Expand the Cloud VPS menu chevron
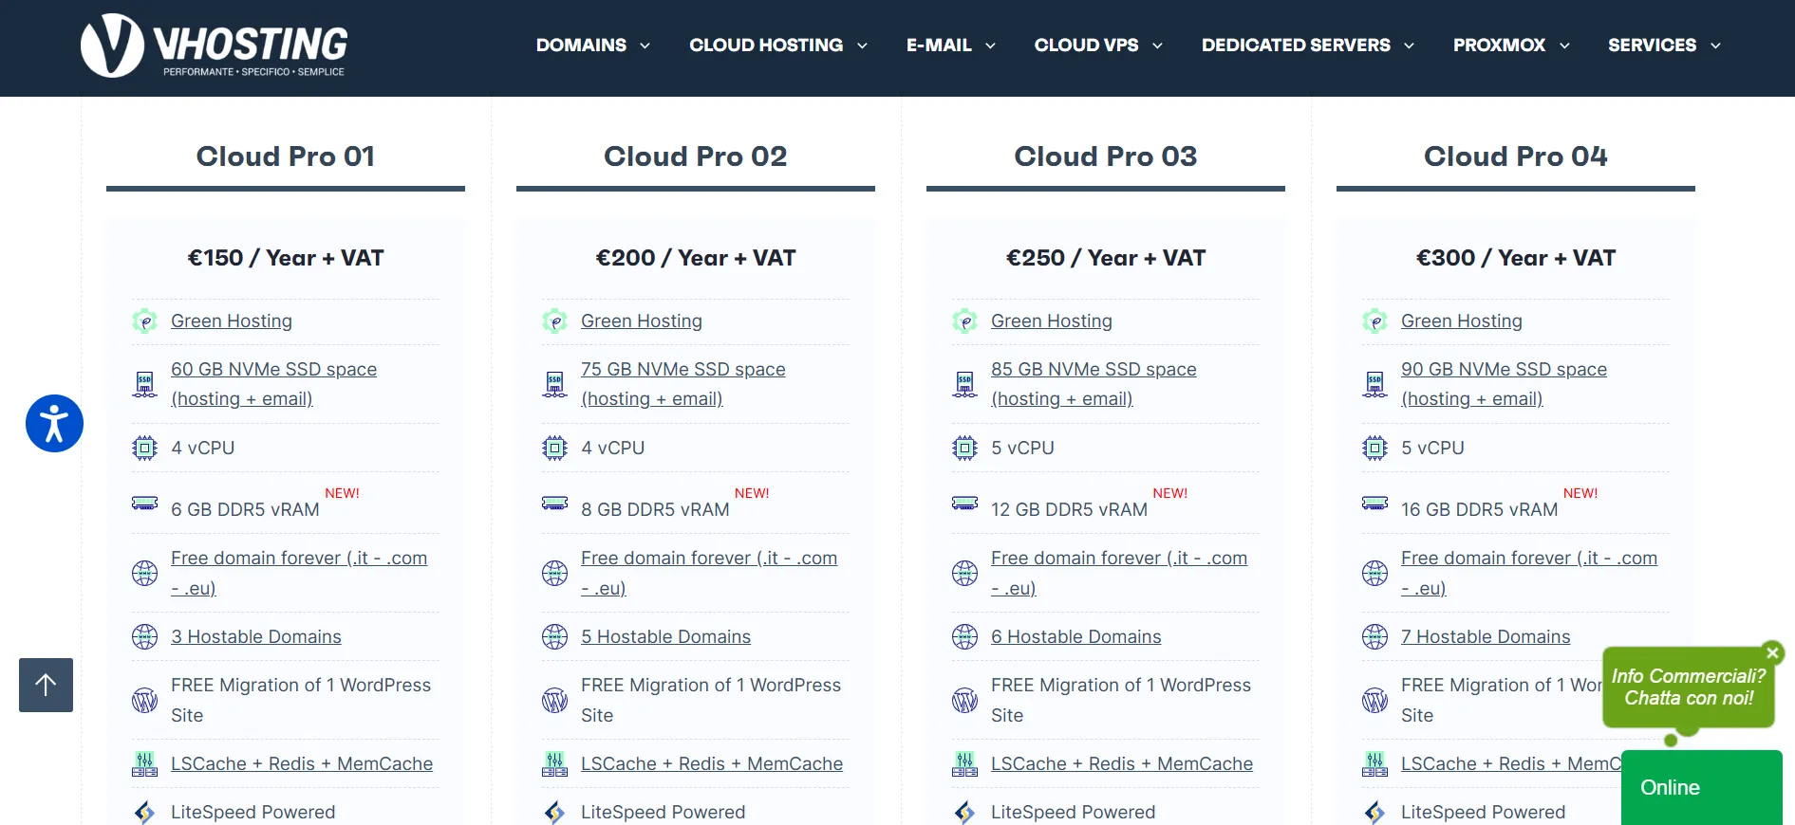The image size is (1795, 825). 1157,46
